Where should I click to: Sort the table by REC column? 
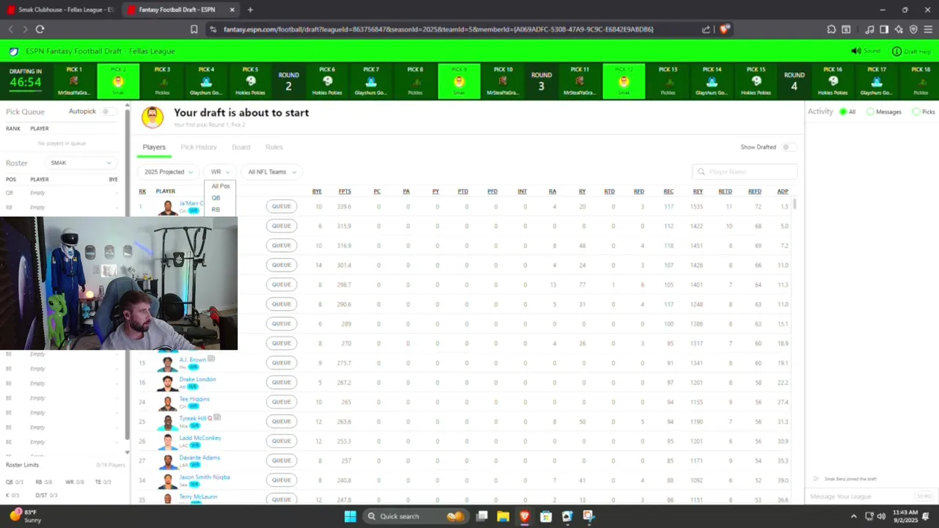click(x=668, y=191)
